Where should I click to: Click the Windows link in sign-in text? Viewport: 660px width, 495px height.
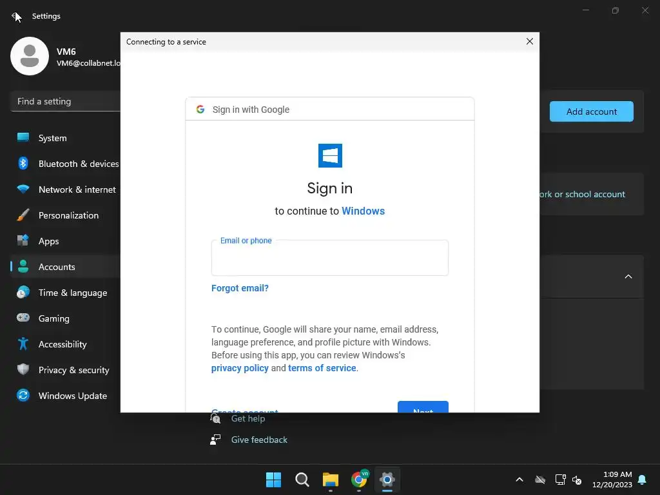tap(364, 211)
